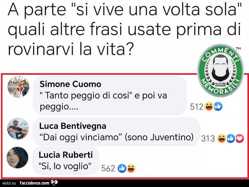The image size is (249, 187).
Task: Click the thumbs-up icon on Lucia Ruberti's comment
Action: 122,168
